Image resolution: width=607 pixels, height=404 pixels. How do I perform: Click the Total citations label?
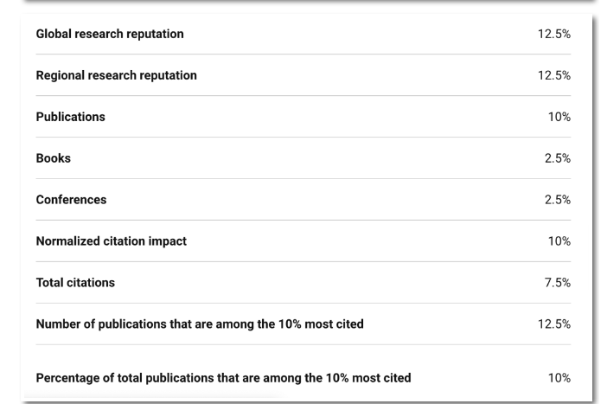75,283
